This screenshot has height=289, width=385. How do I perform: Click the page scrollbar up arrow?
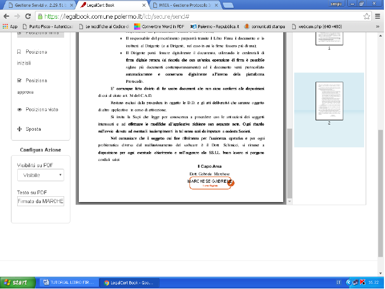[380, 36]
